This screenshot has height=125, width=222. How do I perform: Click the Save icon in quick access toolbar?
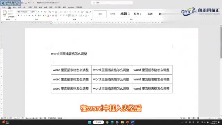22,3
